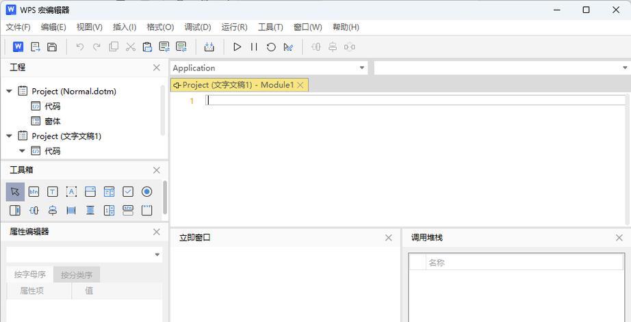Open the 工具(T) menu
This screenshot has width=631, height=322.
pyautogui.click(x=270, y=27)
